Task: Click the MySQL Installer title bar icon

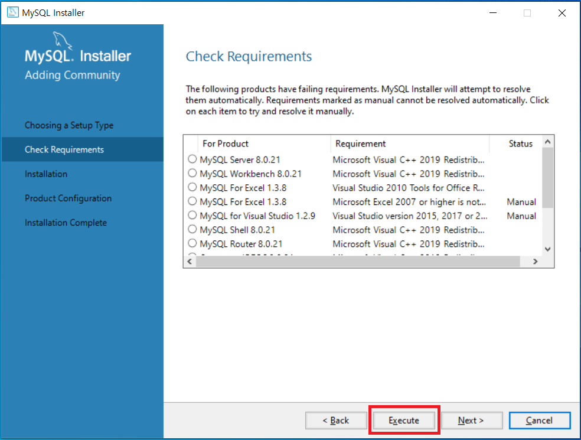Action: pos(13,12)
